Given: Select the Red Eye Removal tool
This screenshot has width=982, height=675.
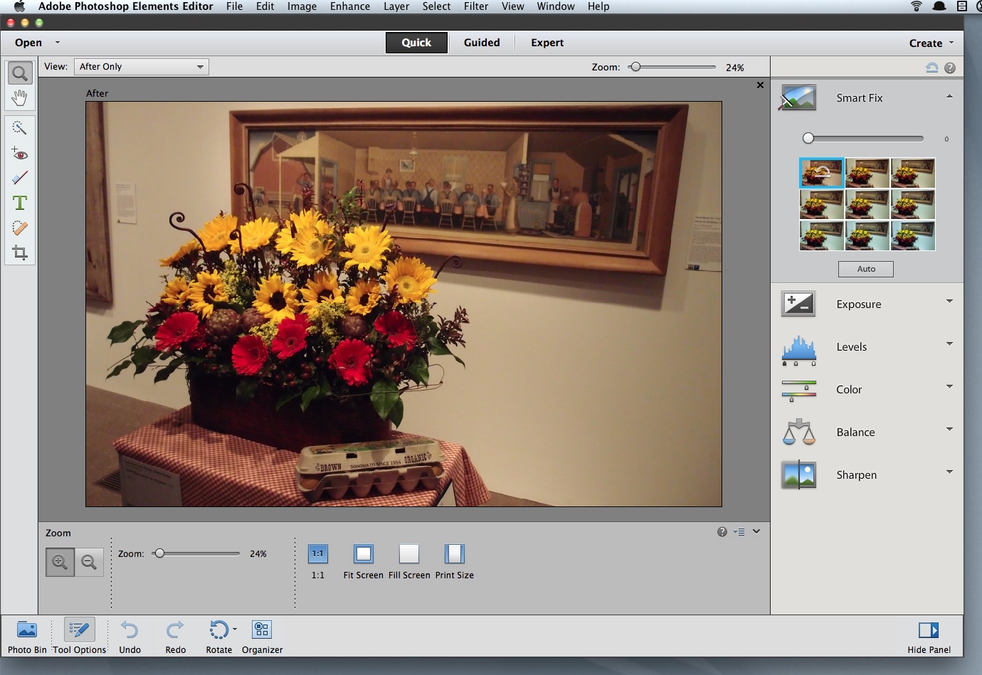Looking at the screenshot, I should pyautogui.click(x=19, y=154).
